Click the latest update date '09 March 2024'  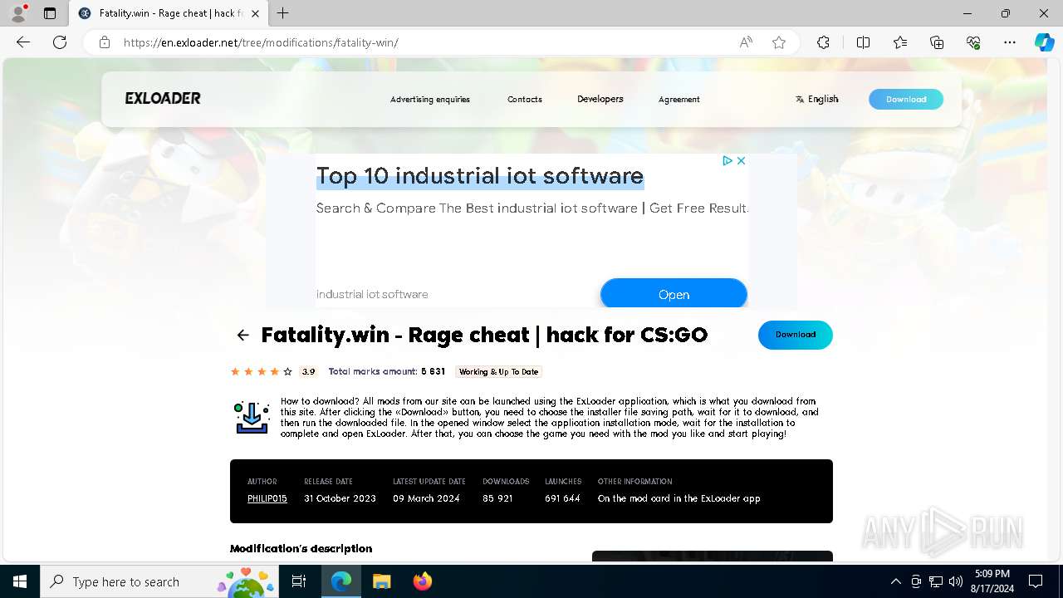point(426,498)
